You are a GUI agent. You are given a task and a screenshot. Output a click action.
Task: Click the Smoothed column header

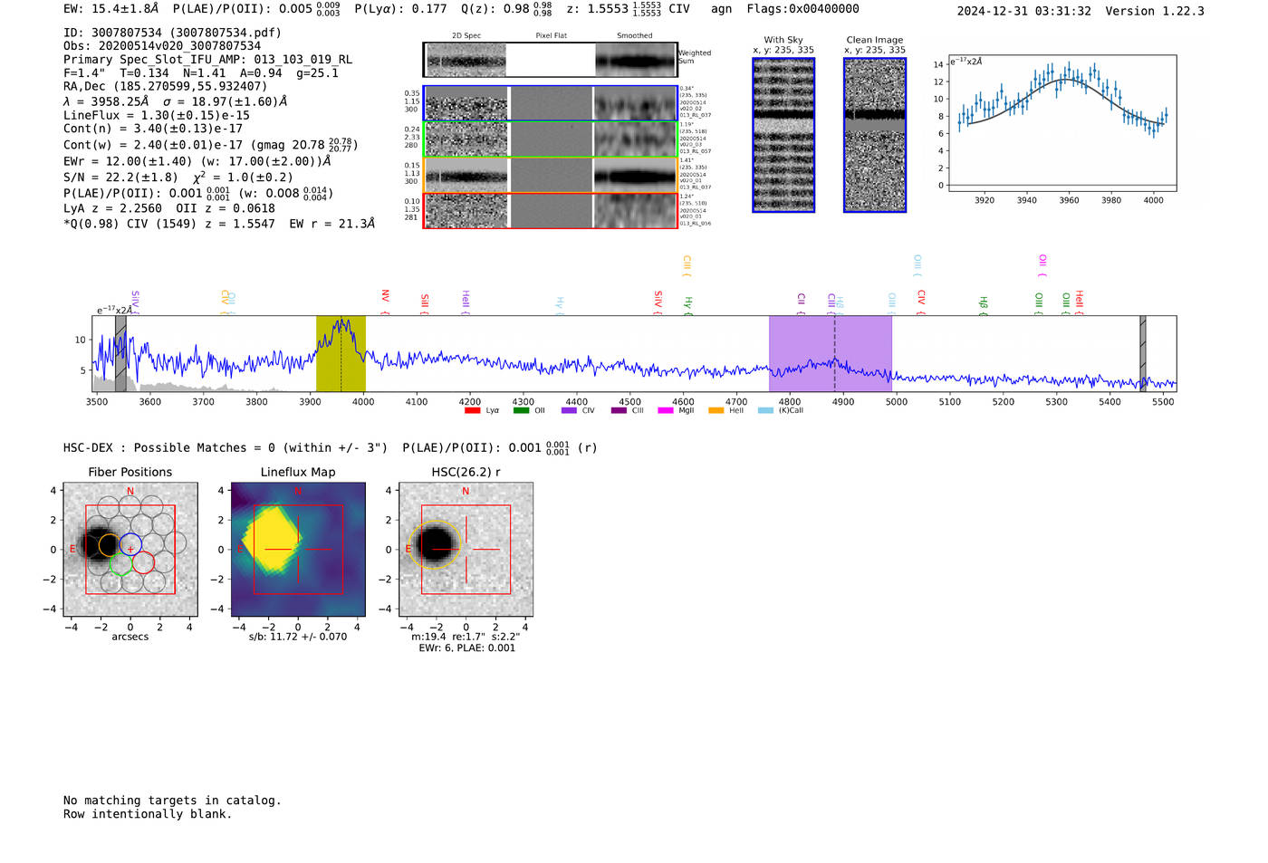tap(635, 36)
